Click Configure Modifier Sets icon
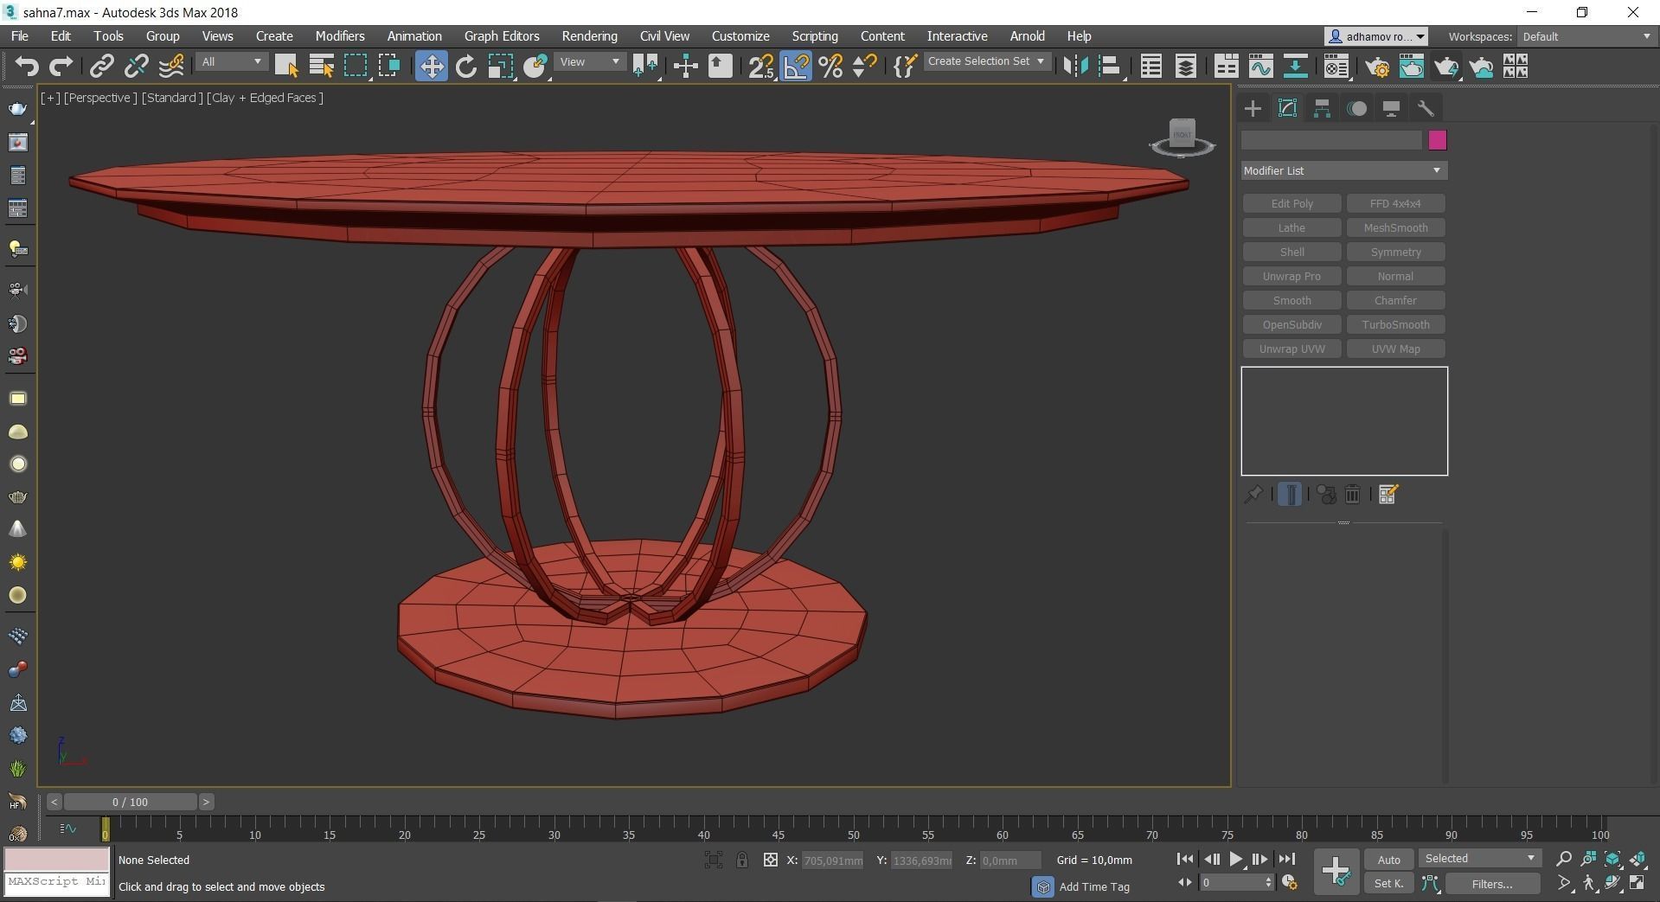 click(x=1388, y=495)
